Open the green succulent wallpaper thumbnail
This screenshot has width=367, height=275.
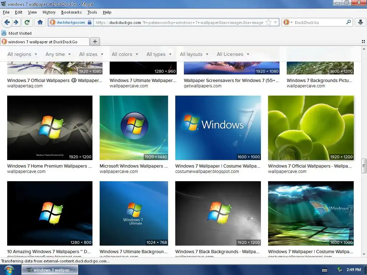point(311,128)
